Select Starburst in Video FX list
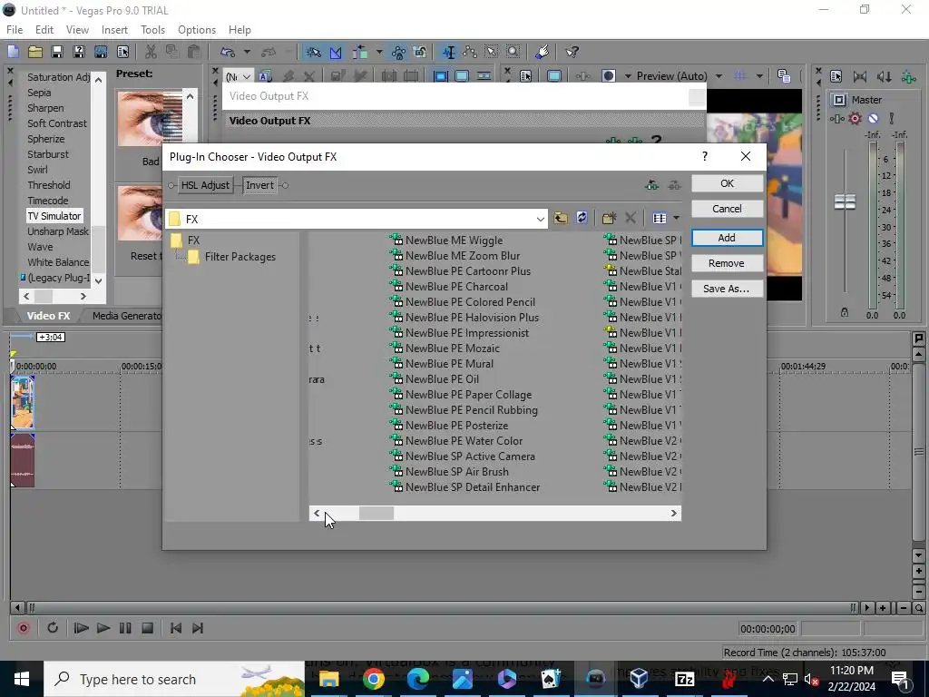This screenshot has width=929, height=697. 48,154
